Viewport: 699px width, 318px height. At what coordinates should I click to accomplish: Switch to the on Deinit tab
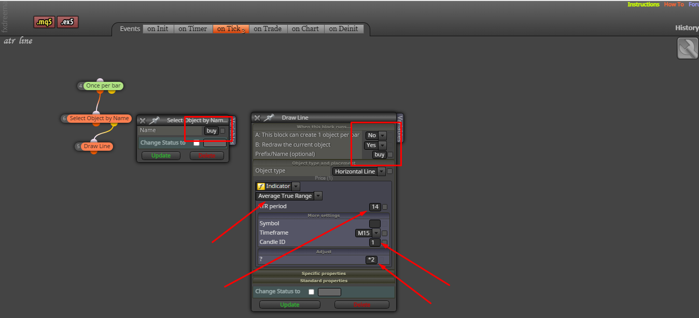click(x=343, y=29)
